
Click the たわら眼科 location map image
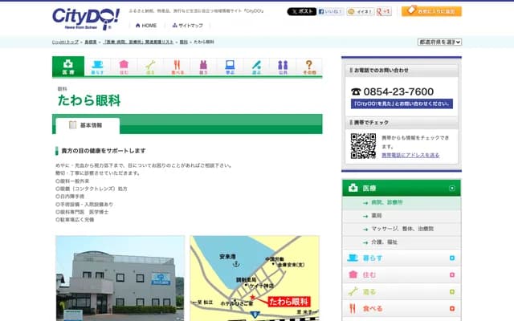click(255, 278)
